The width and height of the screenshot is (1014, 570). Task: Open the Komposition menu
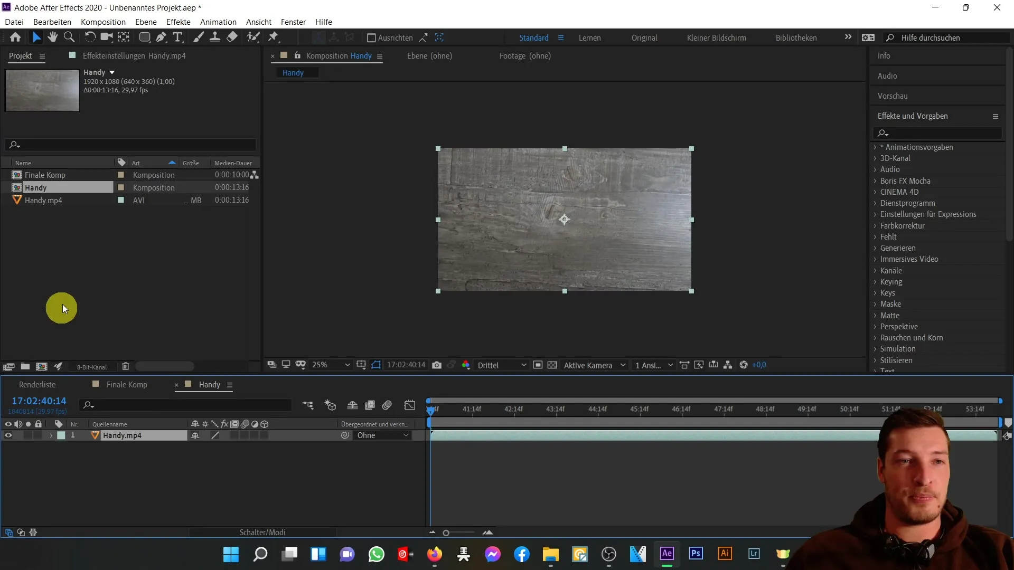tap(103, 22)
